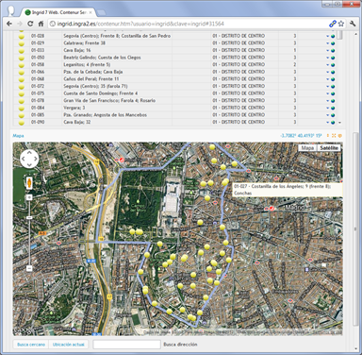The width and height of the screenshot is (362, 355).
Task: Close the Ingrid 7 Web tab
Action: pyautogui.click(x=90, y=12)
